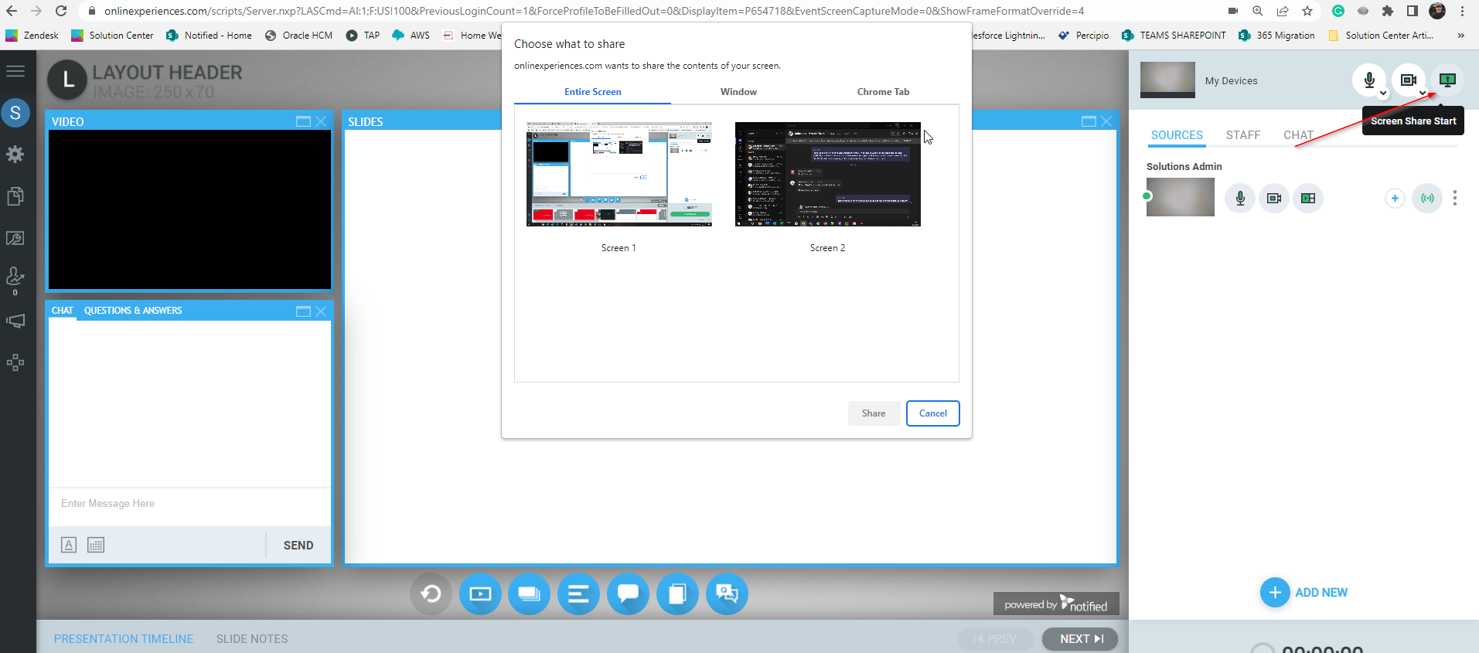This screenshot has width=1479, height=653.
Task: Select the CHAT tab in chat panel
Action: pyautogui.click(x=62, y=311)
